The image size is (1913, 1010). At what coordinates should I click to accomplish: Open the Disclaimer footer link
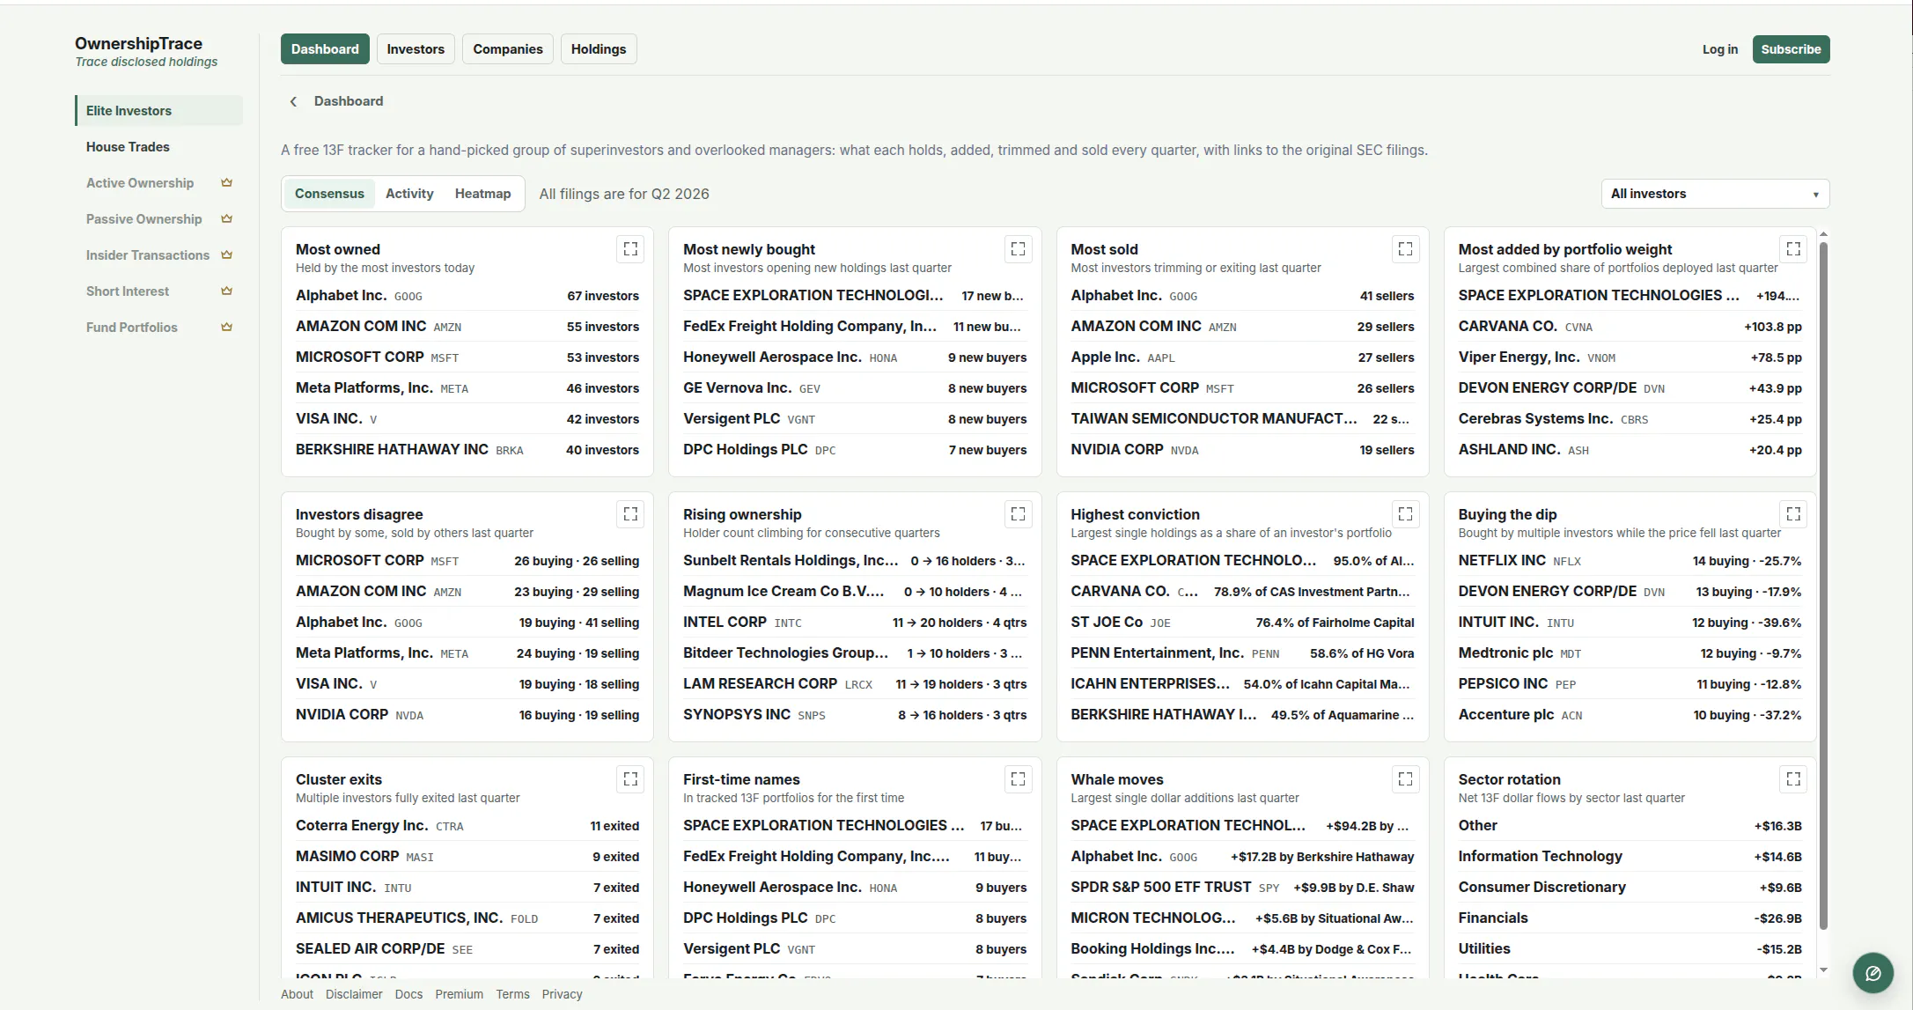click(354, 994)
